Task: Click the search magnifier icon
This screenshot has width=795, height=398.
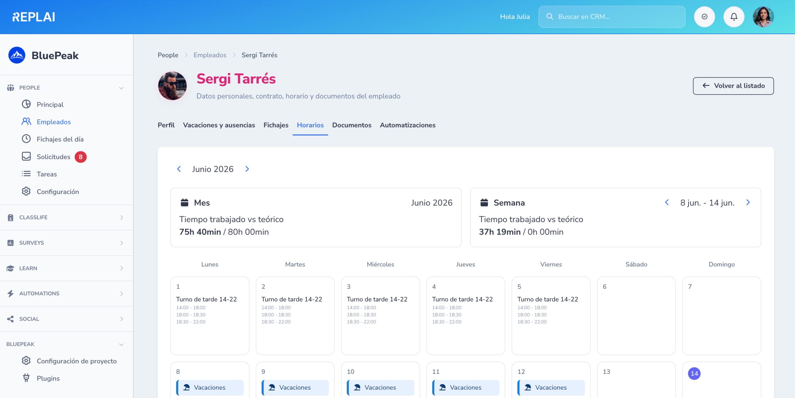Action: click(550, 16)
